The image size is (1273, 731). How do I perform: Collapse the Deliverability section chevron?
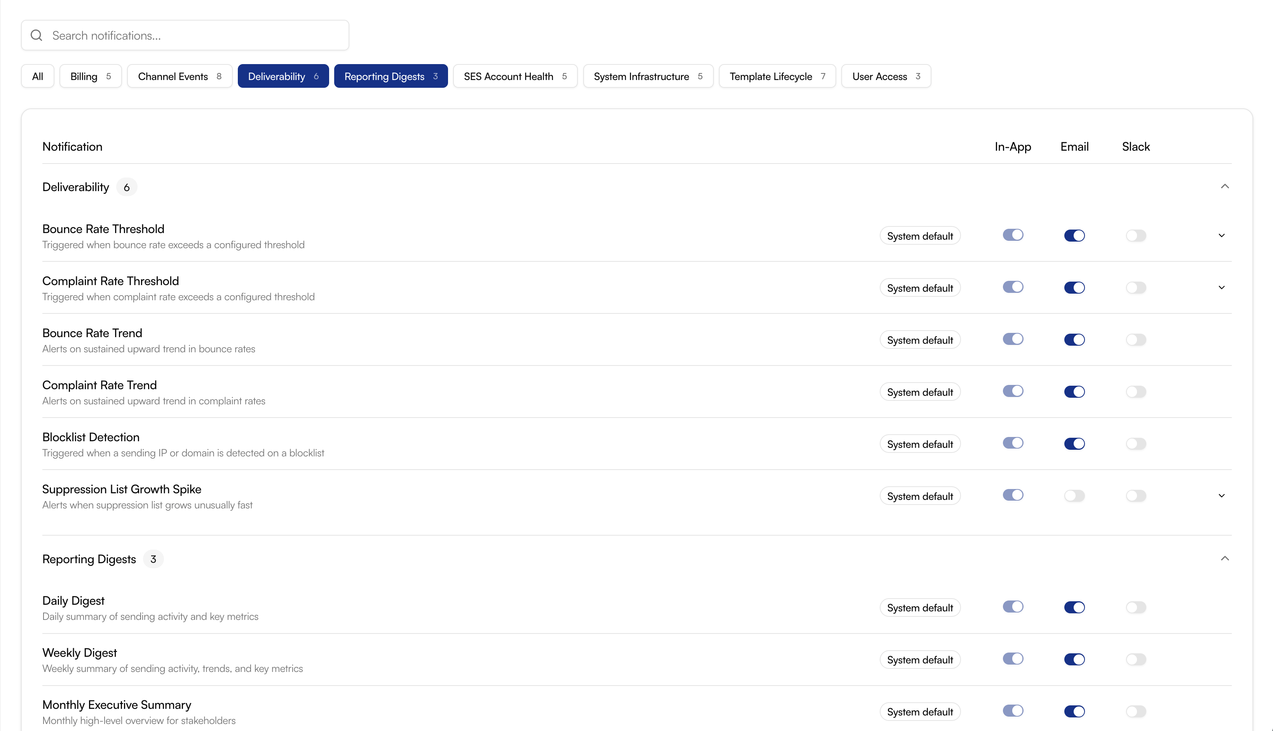(x=1224, y=186)
